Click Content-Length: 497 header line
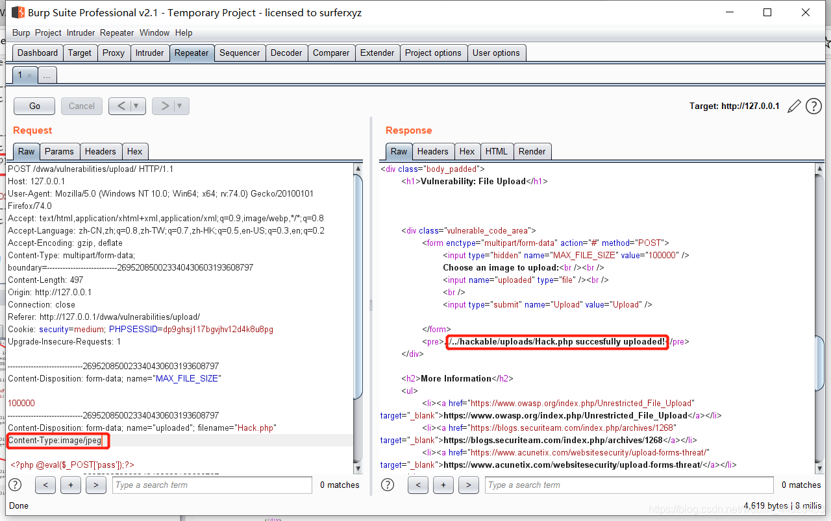 45,280
